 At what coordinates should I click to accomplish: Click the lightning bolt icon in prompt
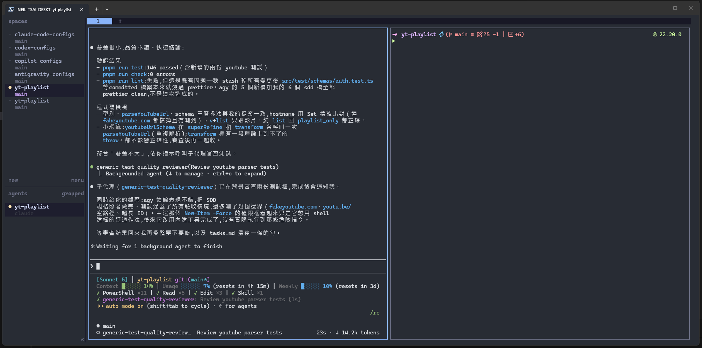click(x=441, y=35)
